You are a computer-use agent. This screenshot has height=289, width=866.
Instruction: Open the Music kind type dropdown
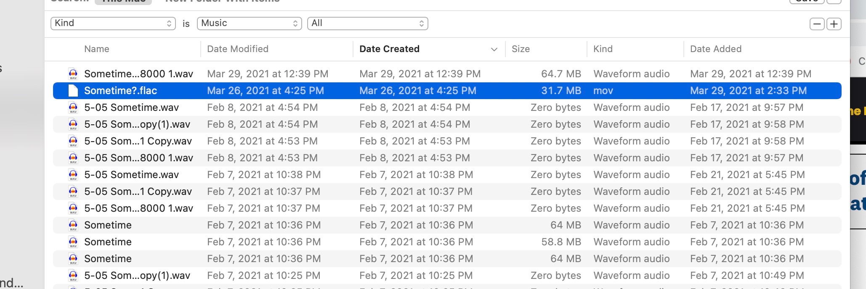click(249, 23)
